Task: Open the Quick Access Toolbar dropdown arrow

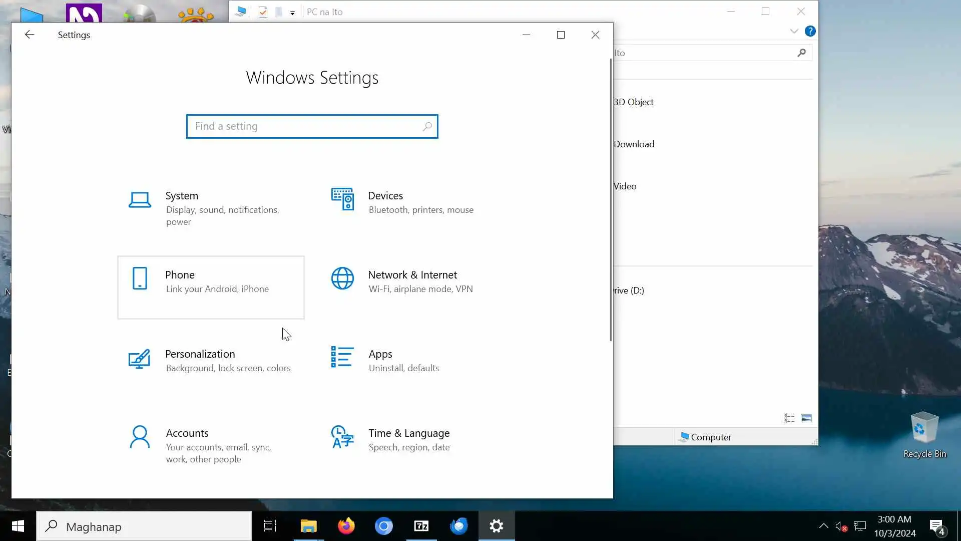Action: (292, 13)
